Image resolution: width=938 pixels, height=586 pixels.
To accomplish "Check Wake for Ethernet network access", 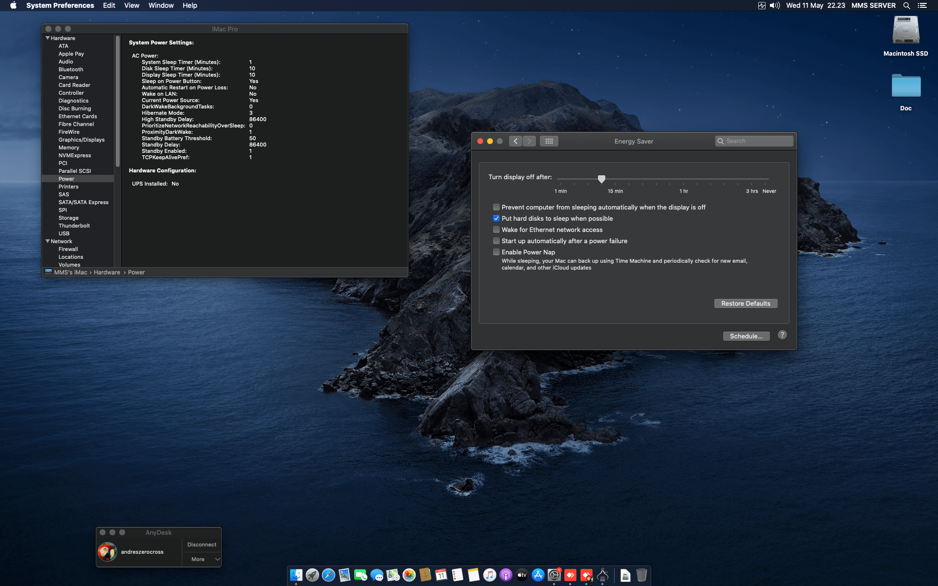I will [x=496, y=230].
